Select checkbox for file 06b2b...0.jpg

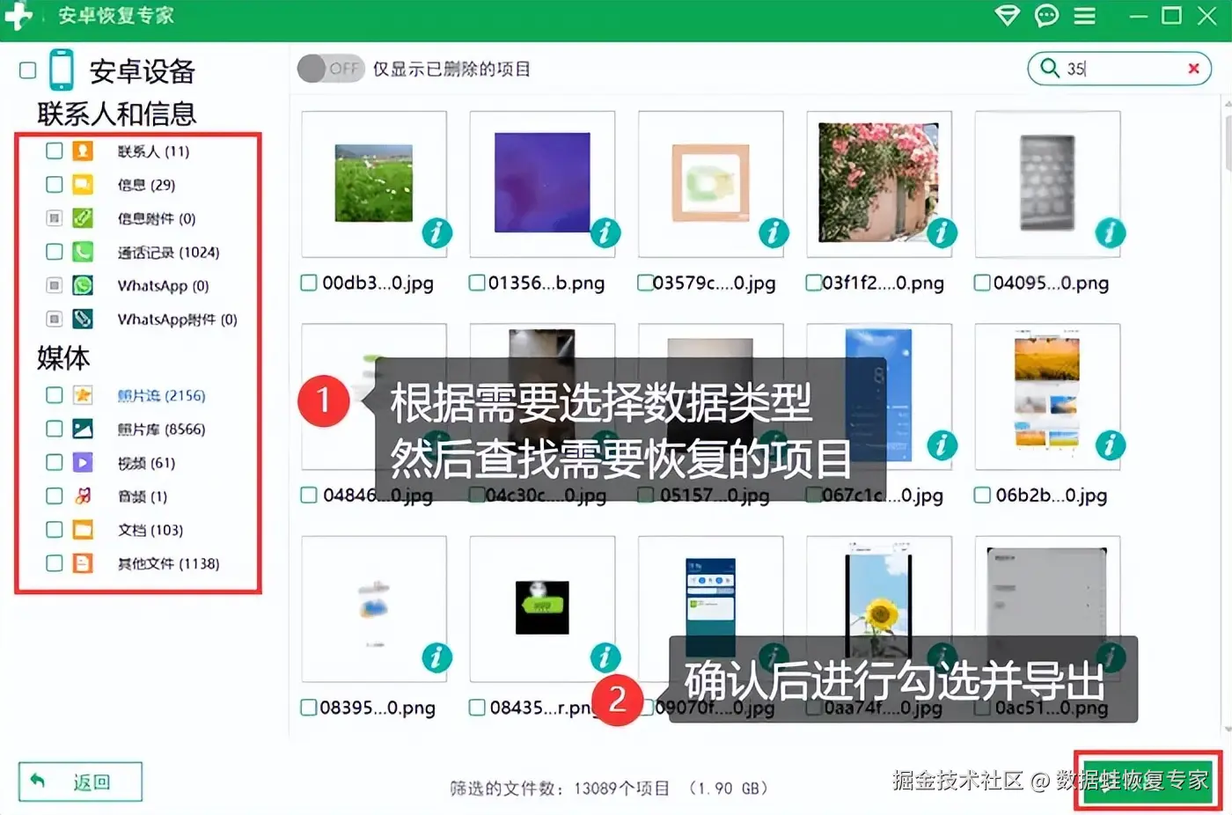point(982,496)
